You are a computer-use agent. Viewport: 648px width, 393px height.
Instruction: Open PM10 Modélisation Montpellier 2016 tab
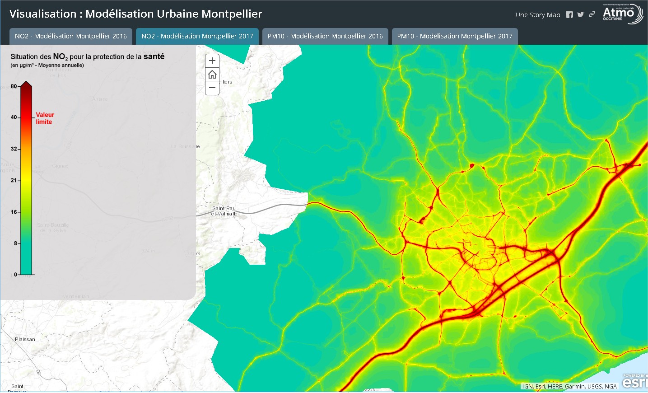pos(325,36)
